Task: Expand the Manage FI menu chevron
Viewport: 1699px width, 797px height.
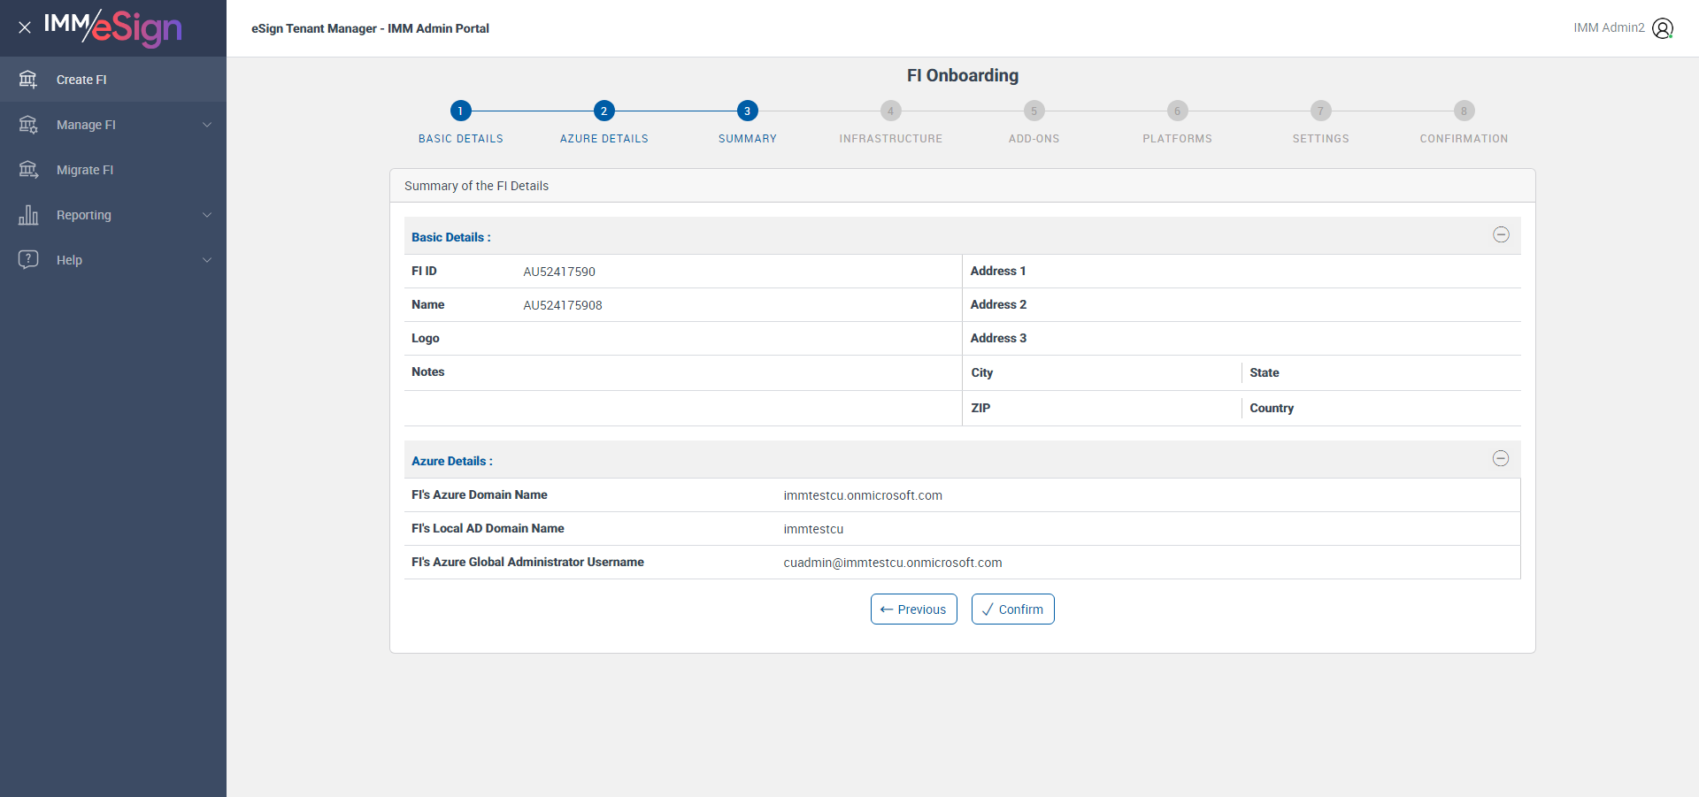Action: (x=207, y=125)
